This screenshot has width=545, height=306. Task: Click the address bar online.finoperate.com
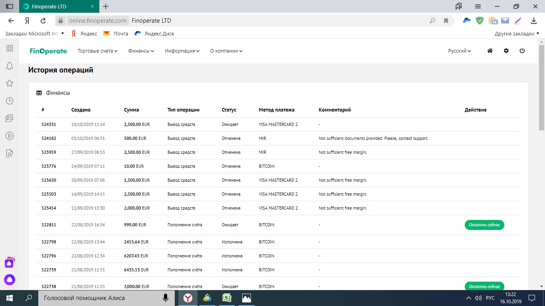(97, 21)
